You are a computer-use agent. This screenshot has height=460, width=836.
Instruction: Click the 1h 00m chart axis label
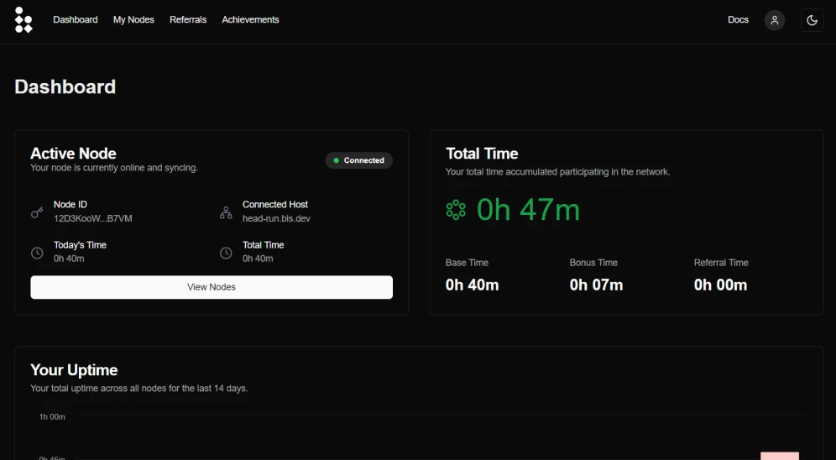tap(52, 417)
